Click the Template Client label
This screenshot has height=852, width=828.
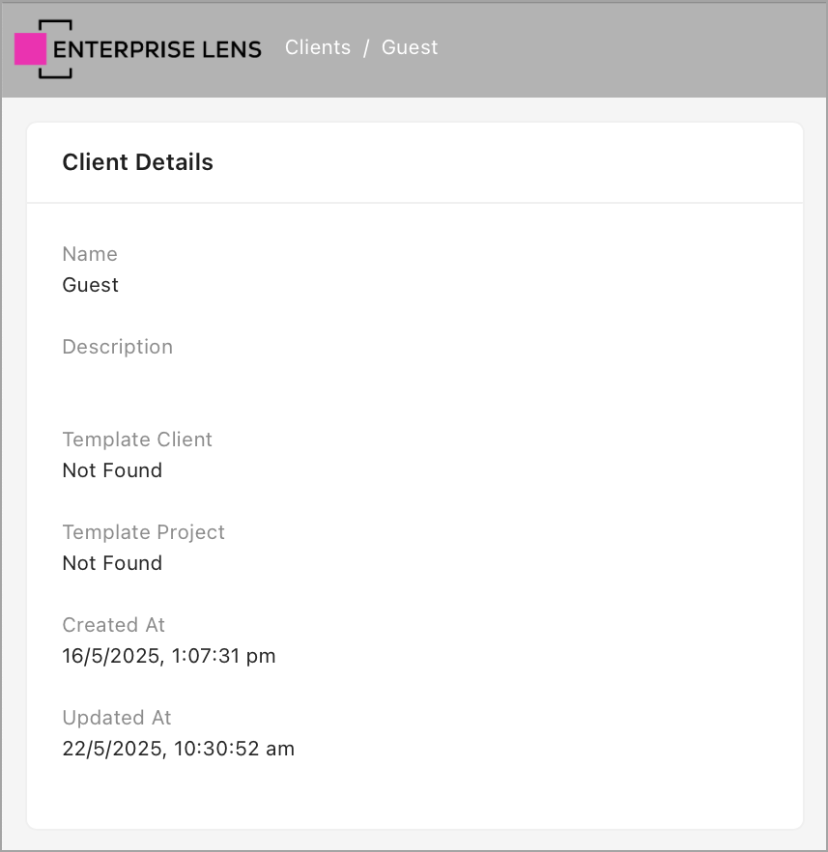tap(137, 439)
